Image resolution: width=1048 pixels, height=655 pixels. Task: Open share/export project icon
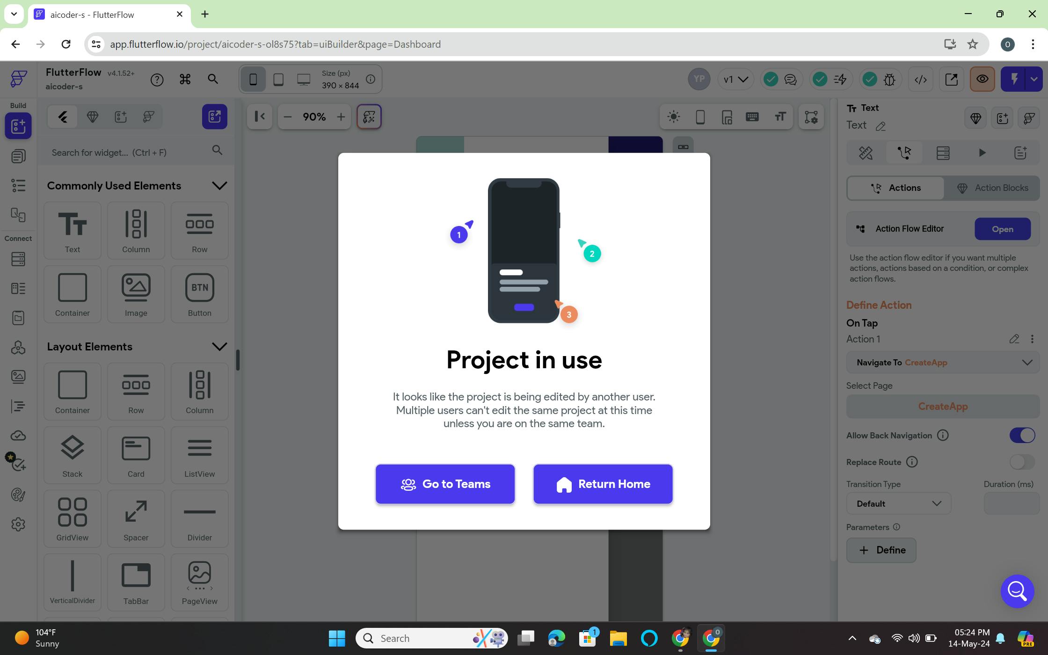(951, 80)
